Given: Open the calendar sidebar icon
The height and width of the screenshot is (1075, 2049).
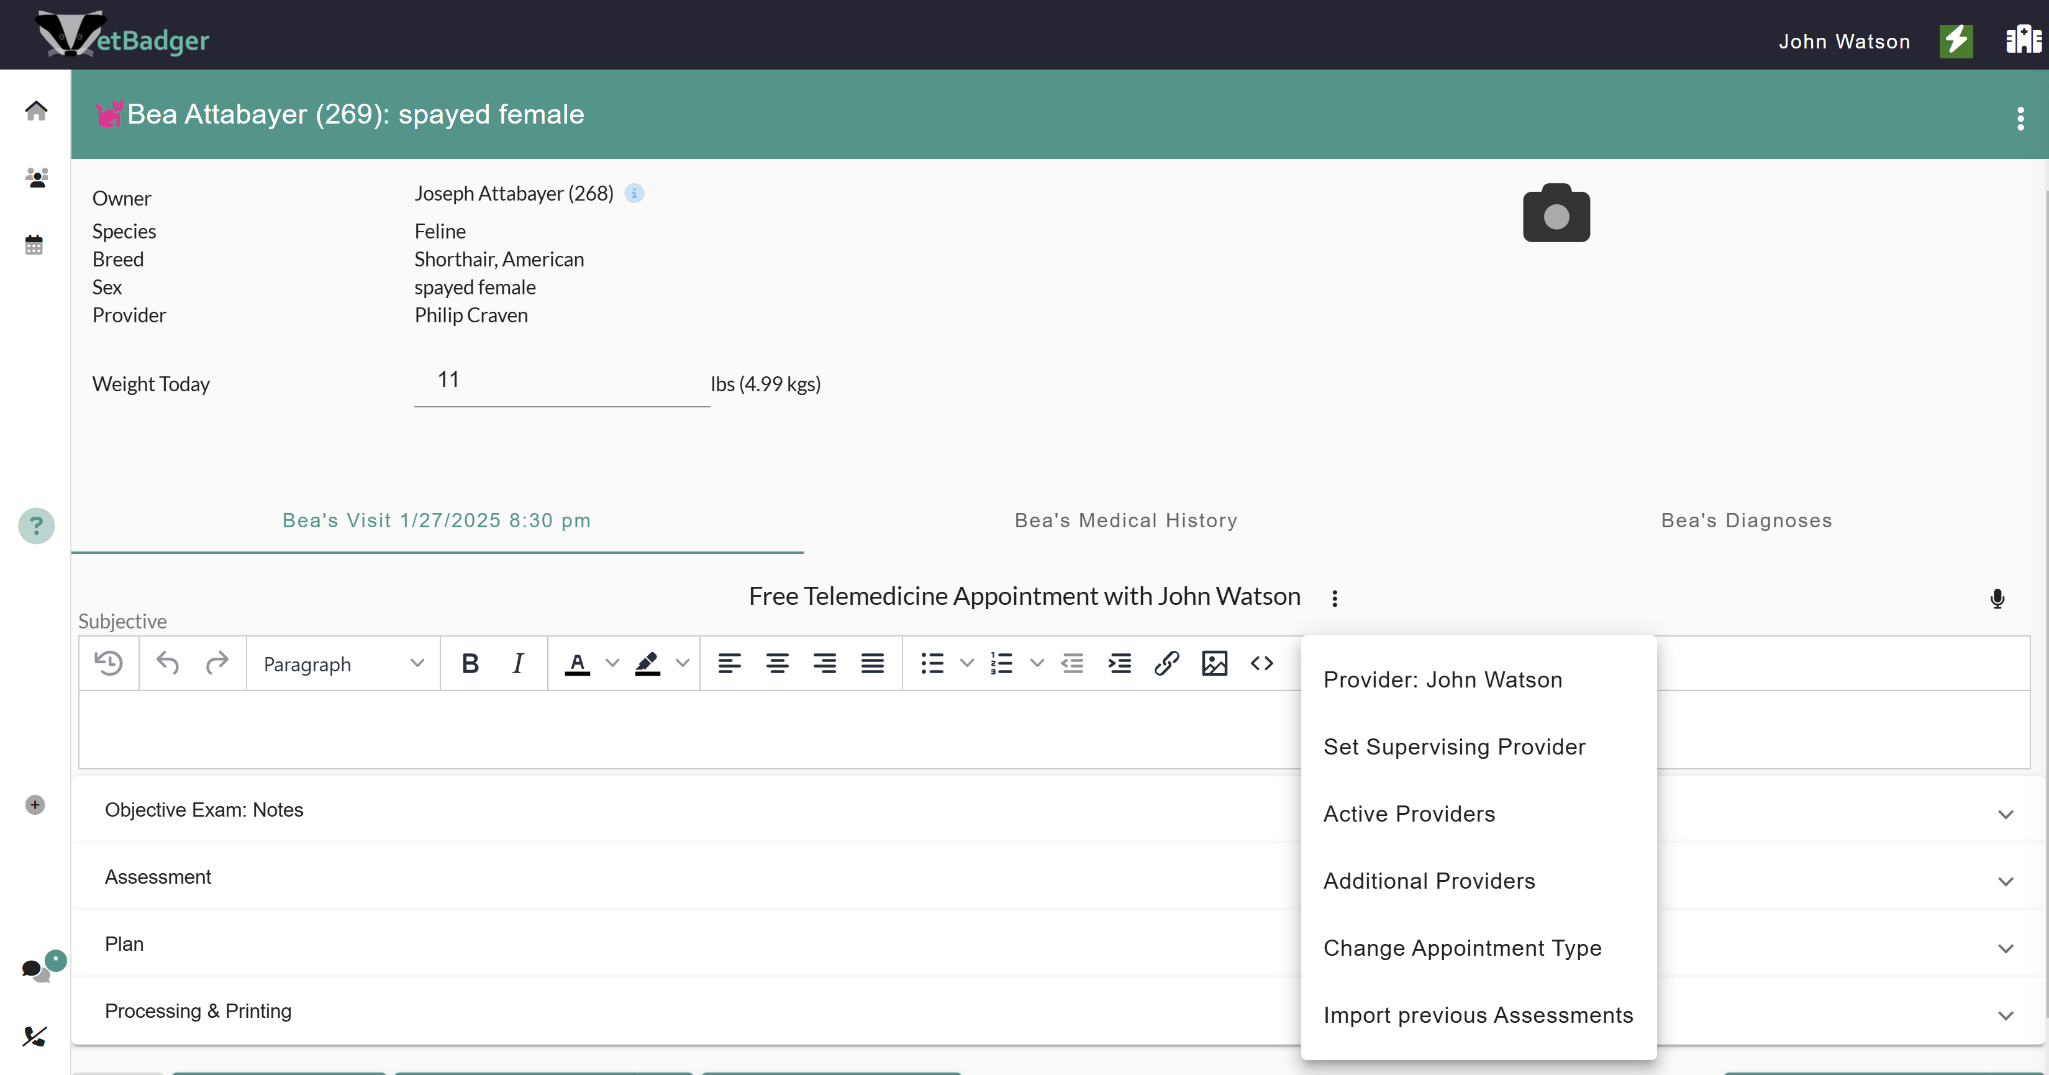Looking at the screenshot, I should [x=34, y=245].
